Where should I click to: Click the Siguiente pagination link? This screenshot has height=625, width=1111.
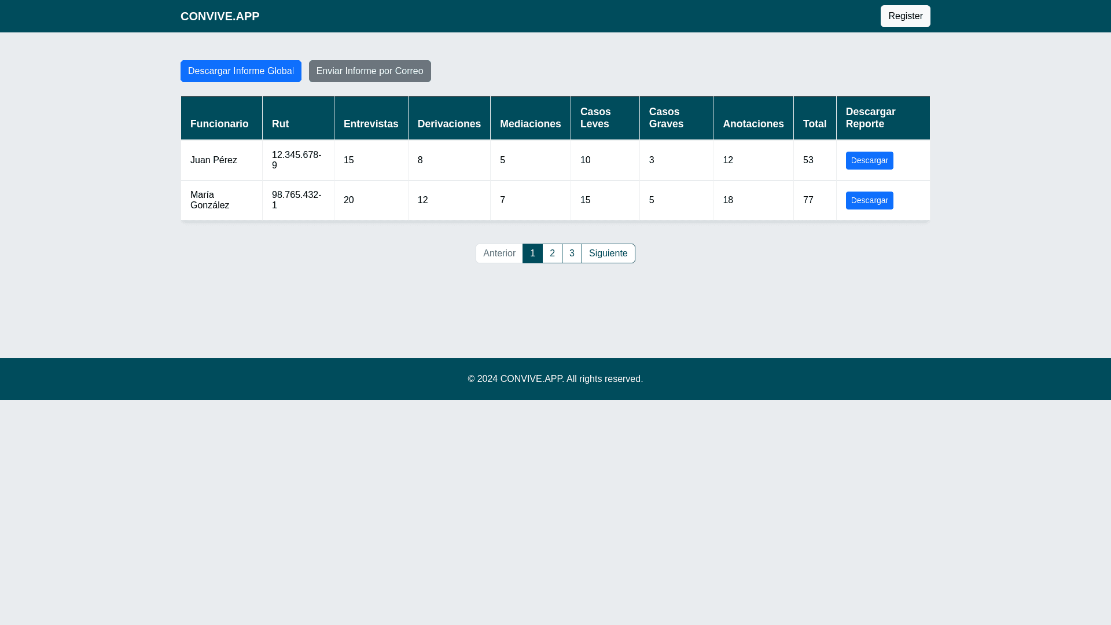(x=608, y=253)
